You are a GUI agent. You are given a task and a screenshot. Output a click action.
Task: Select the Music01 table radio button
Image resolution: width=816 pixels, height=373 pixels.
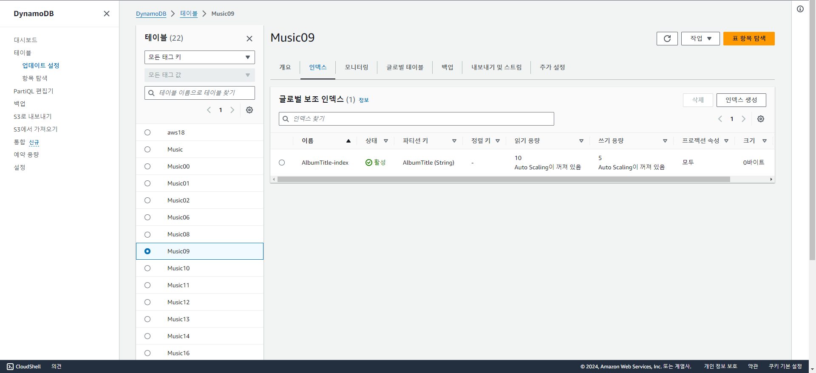(x=147, y=183)
